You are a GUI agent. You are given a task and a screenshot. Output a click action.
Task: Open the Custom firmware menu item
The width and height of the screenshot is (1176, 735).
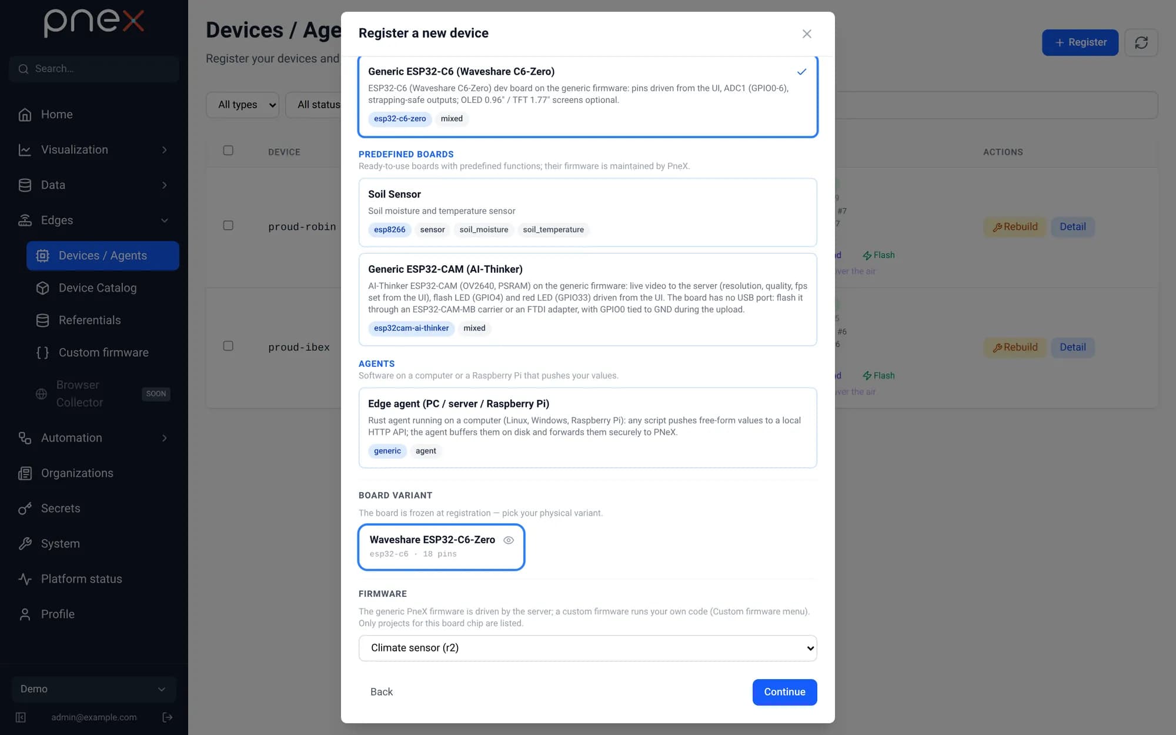(103, 353)
